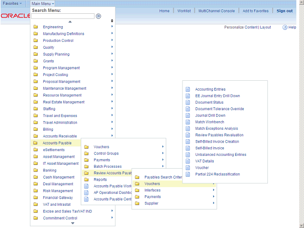Click the Match Workbench document icon
Screen dimensions: 304x228
[x=188, y=122]
